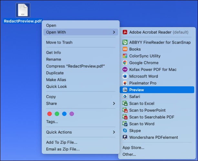
Task: Open the Tags… entry
Action: (x=80, y=122)
